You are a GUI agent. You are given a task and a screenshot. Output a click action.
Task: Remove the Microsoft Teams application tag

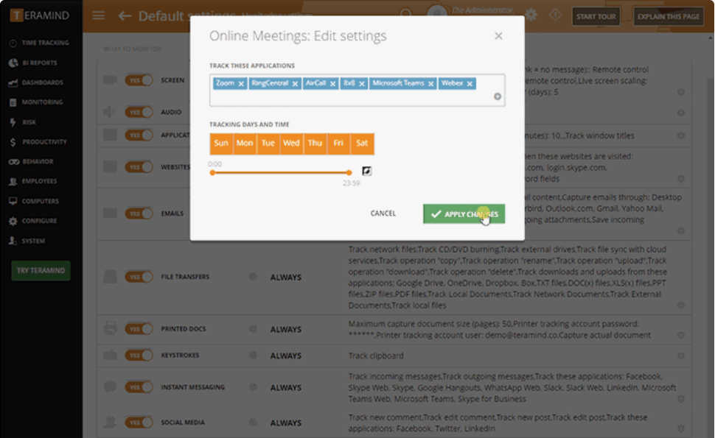click(x=430, y=84)
